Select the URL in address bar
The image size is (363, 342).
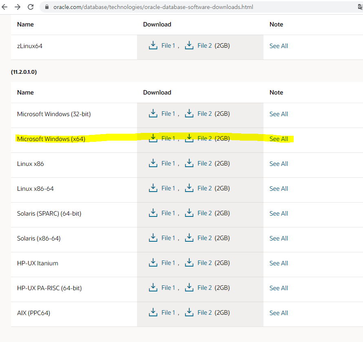pyautogui.click(x=153, y=7)
